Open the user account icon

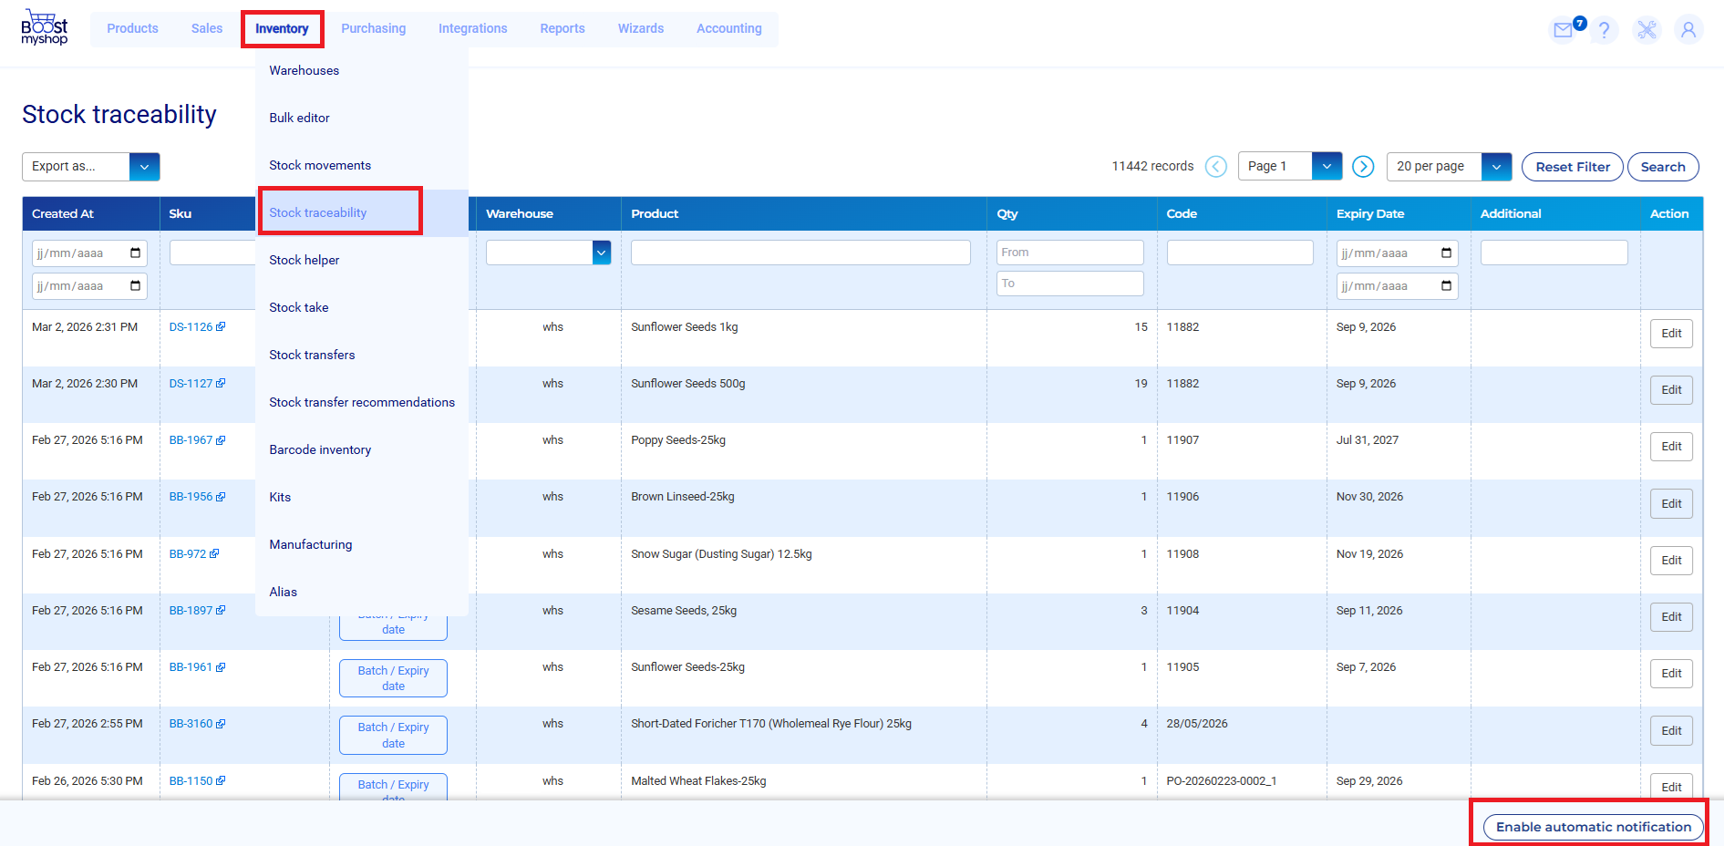coord(1688,30)
